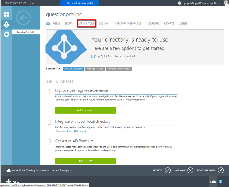Select the Active Directory sidebar icon
This screenshot has height=187, width=229.
pyautogui.click(x=6, y=25)
